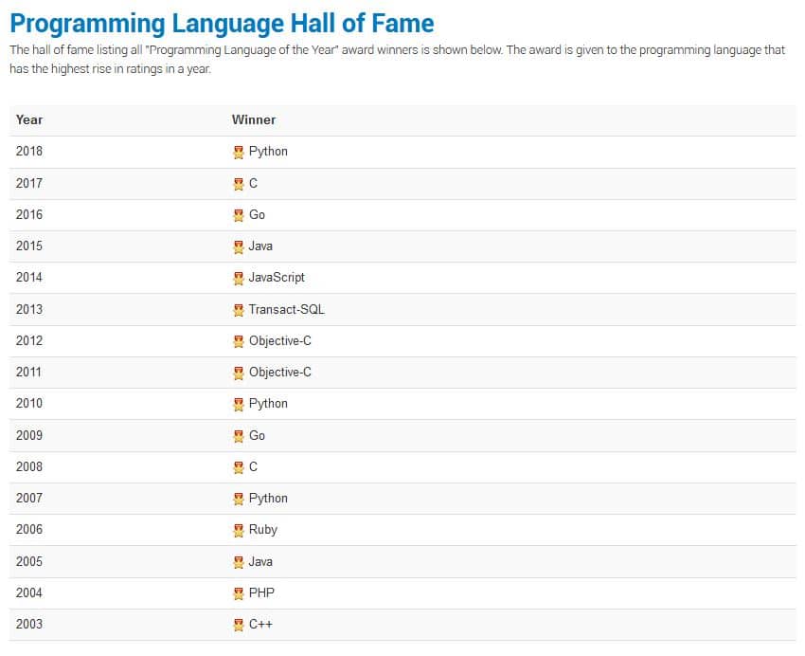
Task: Select Python in the 2007 row
Action: (268, 499)
